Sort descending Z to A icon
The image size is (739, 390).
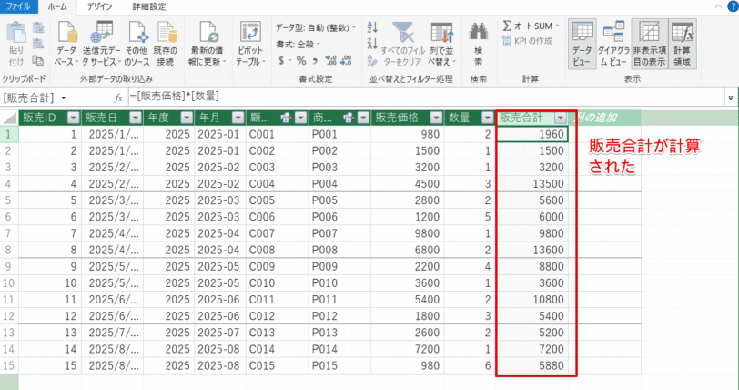[372, 44]
